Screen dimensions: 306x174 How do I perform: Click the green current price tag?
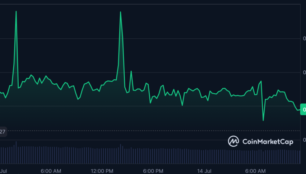303,109
